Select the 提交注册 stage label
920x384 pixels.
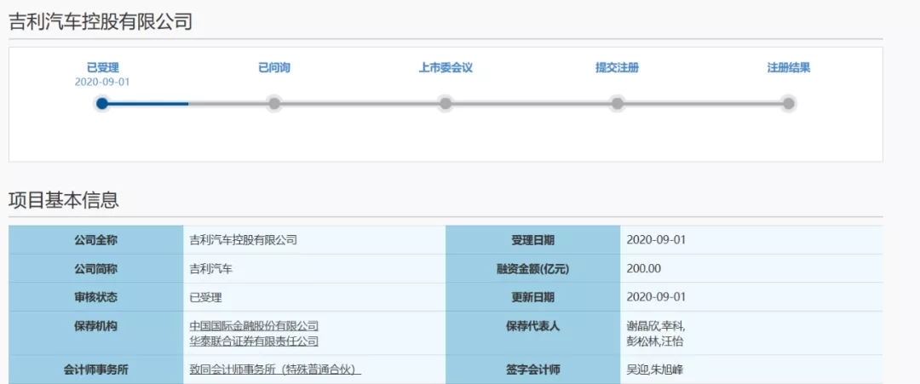pos(617,68)
